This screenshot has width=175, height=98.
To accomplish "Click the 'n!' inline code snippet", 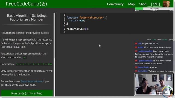I will 25,57.
